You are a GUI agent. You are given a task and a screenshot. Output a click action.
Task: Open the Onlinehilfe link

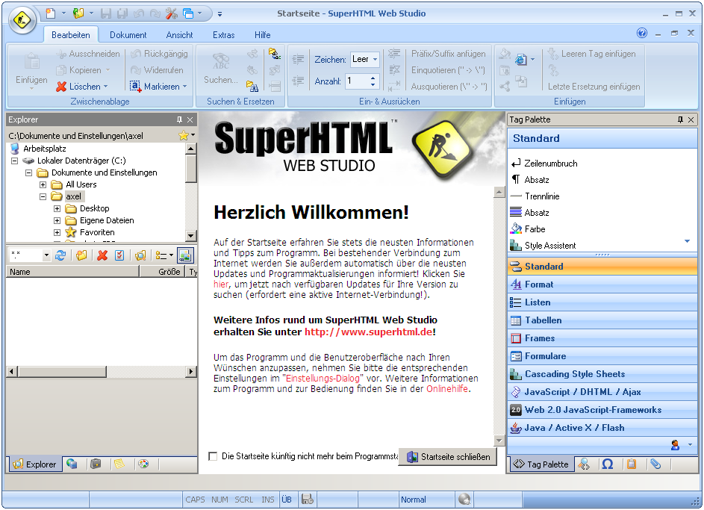coord(446,389)
